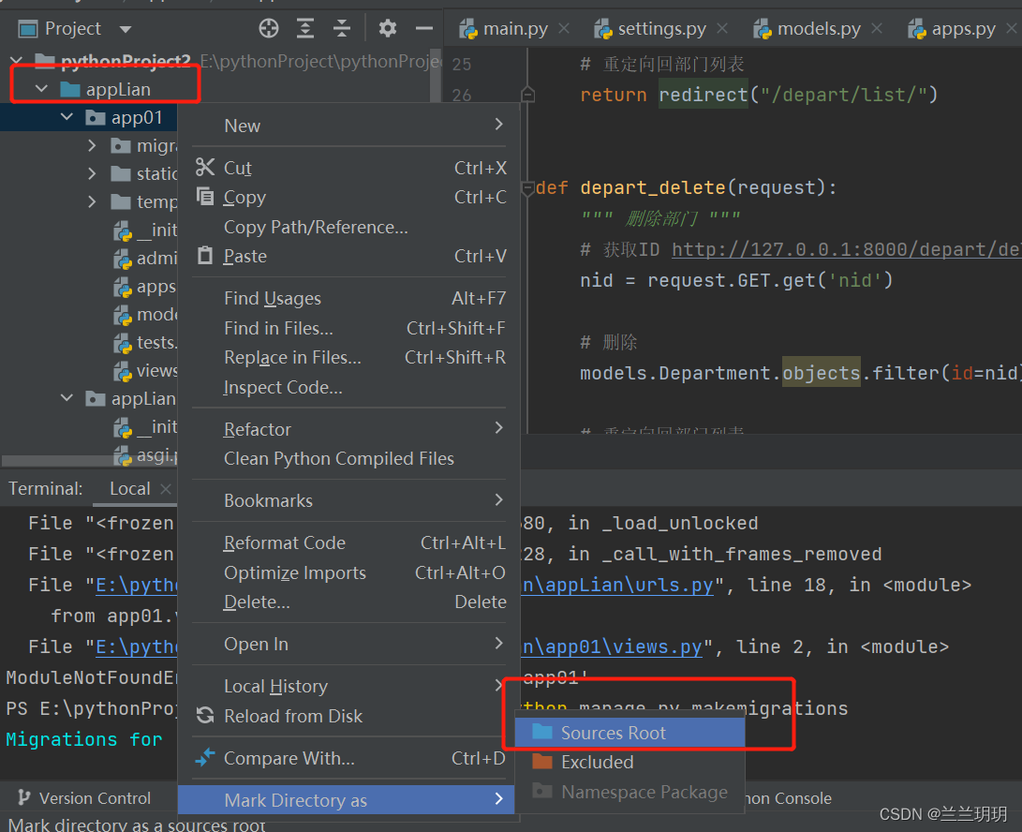The width and height of the screenshot is (1022, 832).
Task: Hide the Project tool window with minimize icon
Action: (423, 28)
